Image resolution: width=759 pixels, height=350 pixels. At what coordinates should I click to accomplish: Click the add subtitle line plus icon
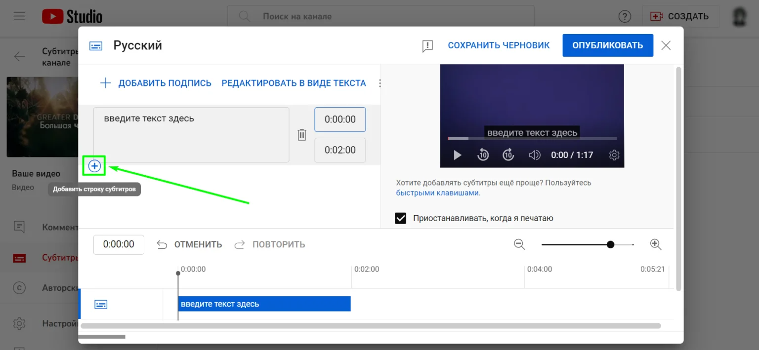[94, 166]
